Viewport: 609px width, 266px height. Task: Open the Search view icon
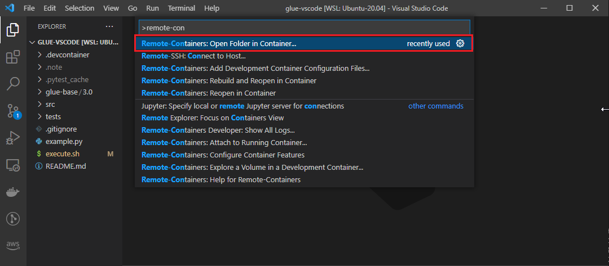pos(13,84)
